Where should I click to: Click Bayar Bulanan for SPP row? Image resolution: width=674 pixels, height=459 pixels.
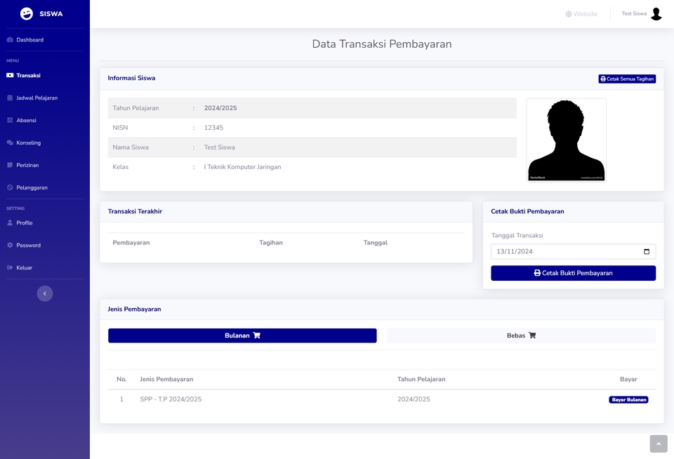tap(628, 399)
